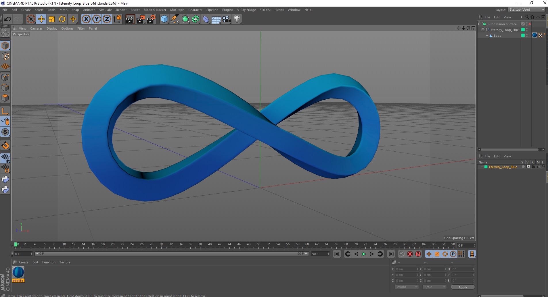The height and width of the screenshot is (297, 548).
Task: Select the Live Selection tool
Action: coord(31,19)
